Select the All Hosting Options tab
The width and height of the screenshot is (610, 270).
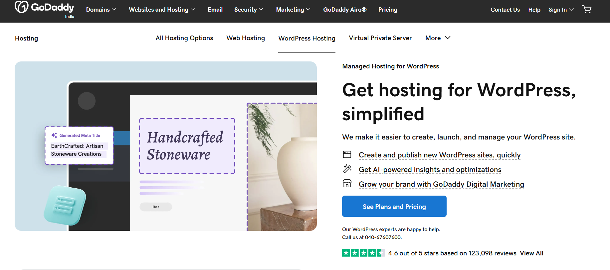(184, 38)
